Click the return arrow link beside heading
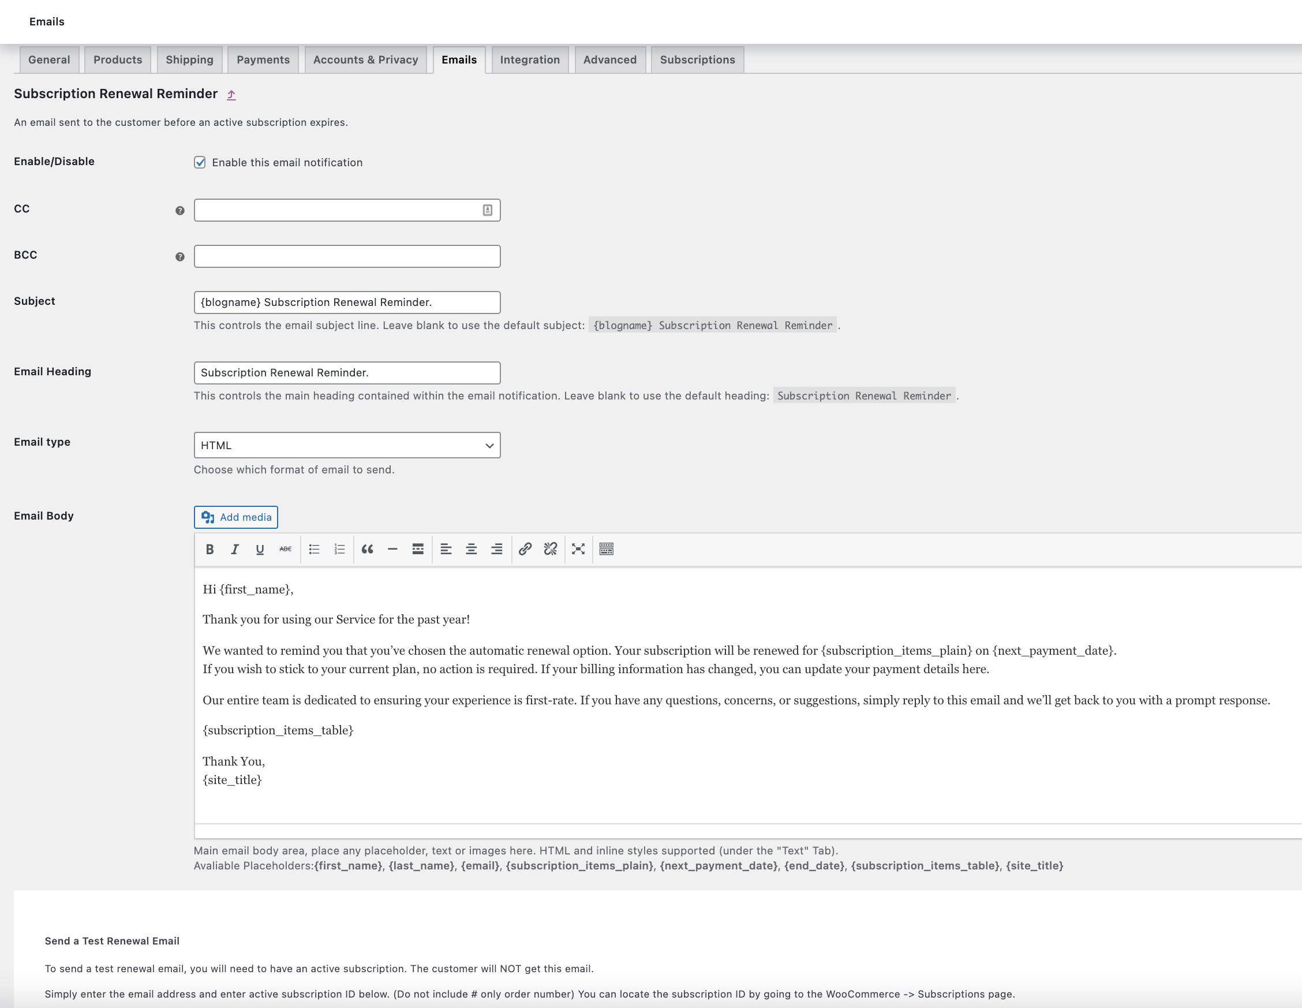Screen dimensions: 1302x1008 (231, 95)
